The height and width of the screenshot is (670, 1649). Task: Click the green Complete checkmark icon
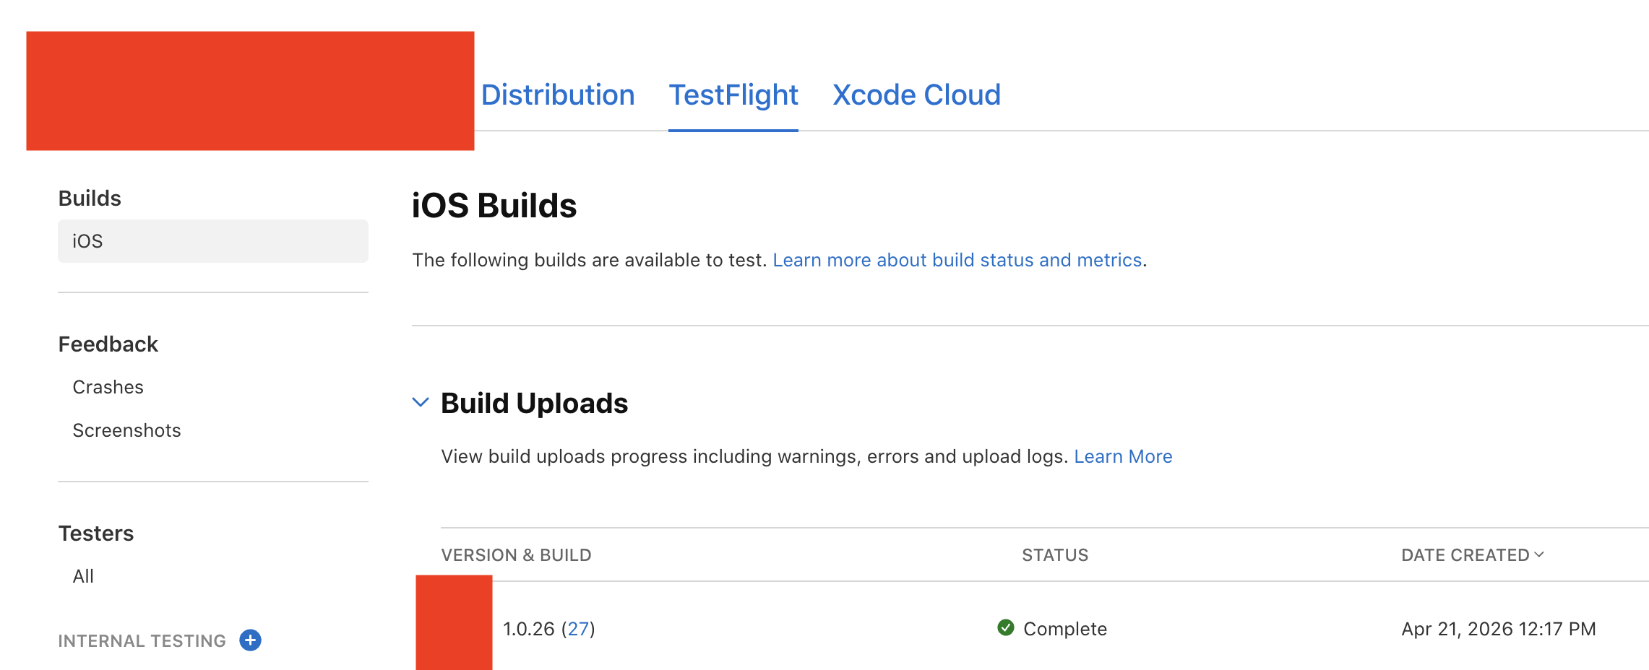tap(1005, 628)
